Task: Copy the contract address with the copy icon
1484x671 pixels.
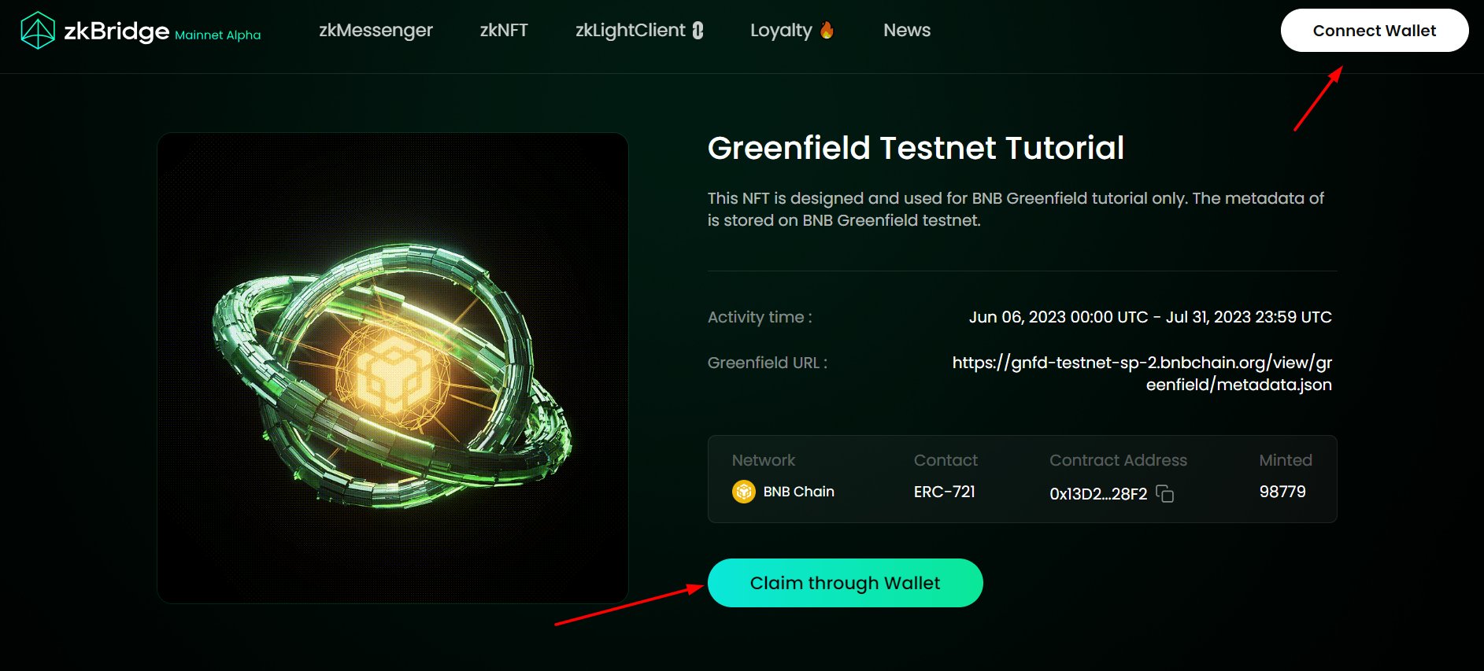Action: [1165, 493]
